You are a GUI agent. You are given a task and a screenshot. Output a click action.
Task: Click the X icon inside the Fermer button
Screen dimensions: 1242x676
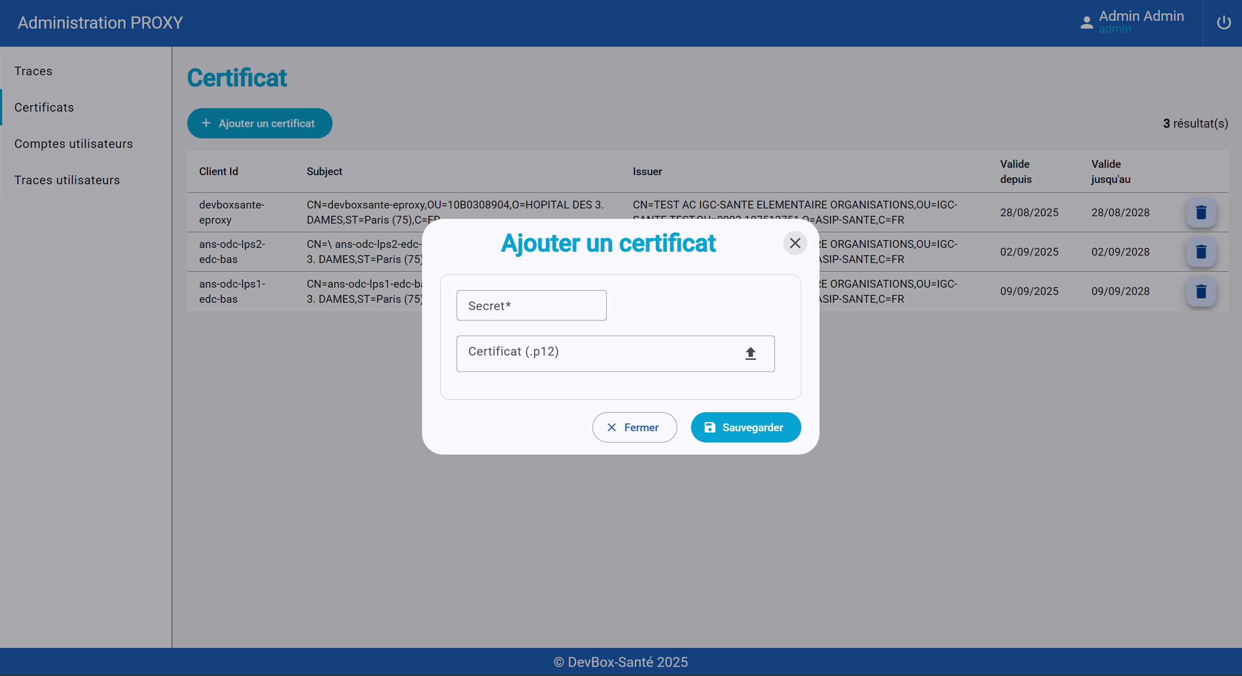tap(611, 427)
